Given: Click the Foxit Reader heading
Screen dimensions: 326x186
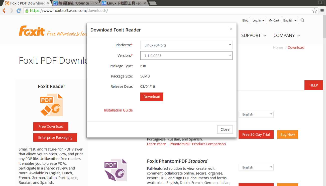Looking at the screenshot, I should click(x=52, y=86).
